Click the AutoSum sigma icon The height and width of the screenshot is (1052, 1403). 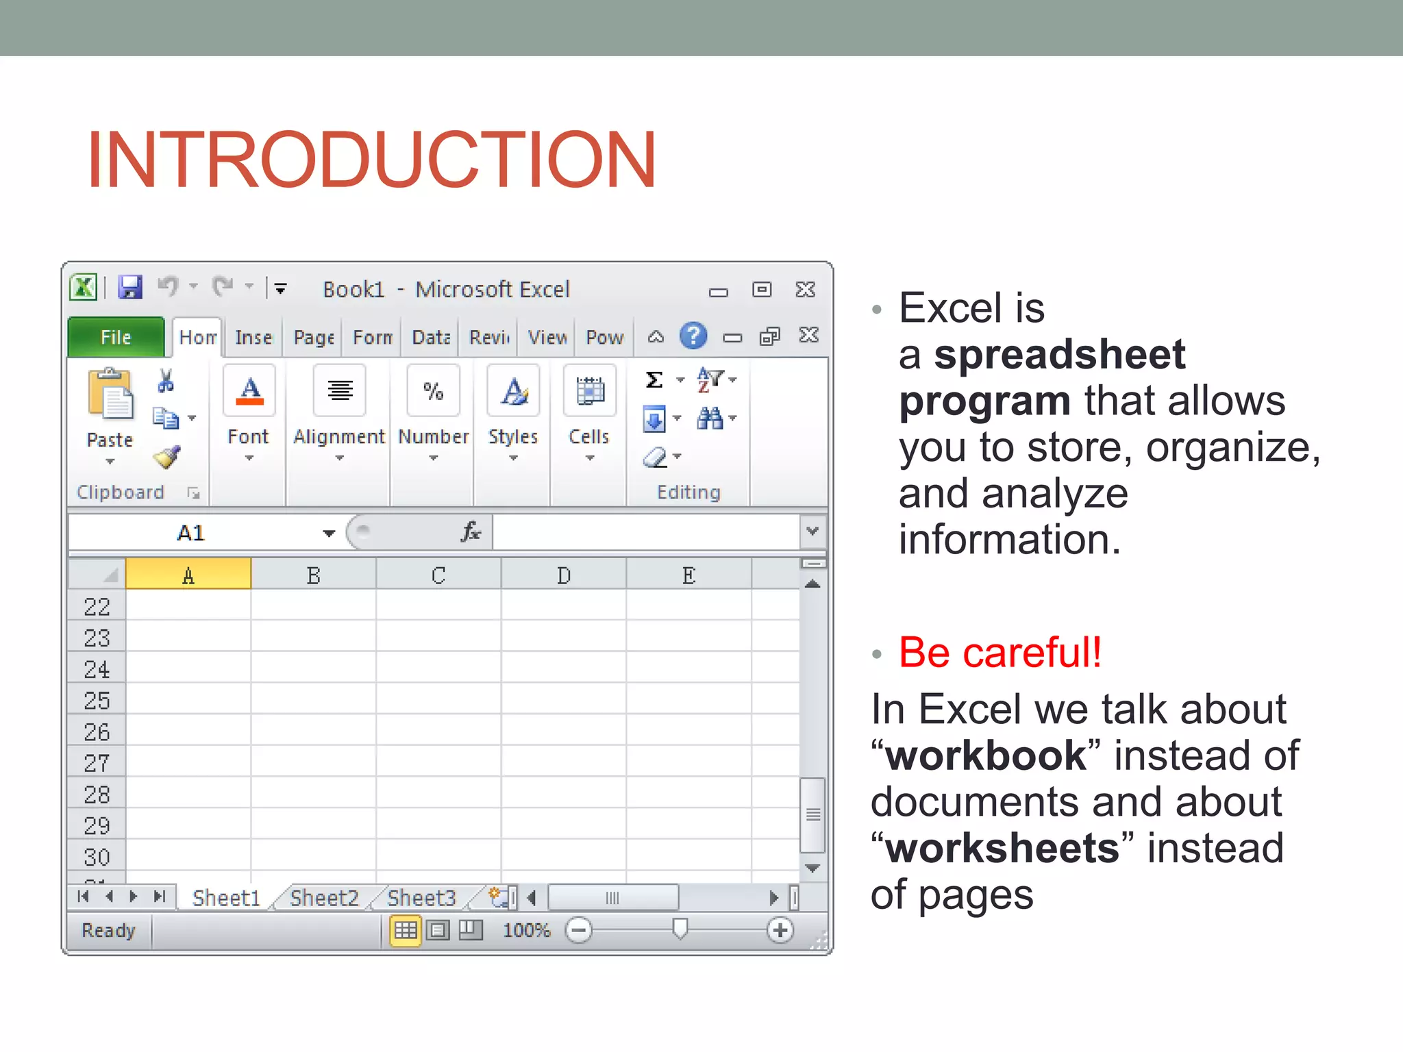click(654, 379)
